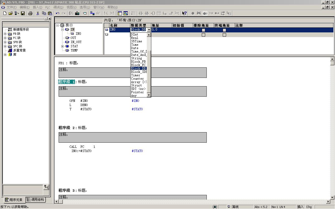Click the Paste toolbar icon

(50, 13)
